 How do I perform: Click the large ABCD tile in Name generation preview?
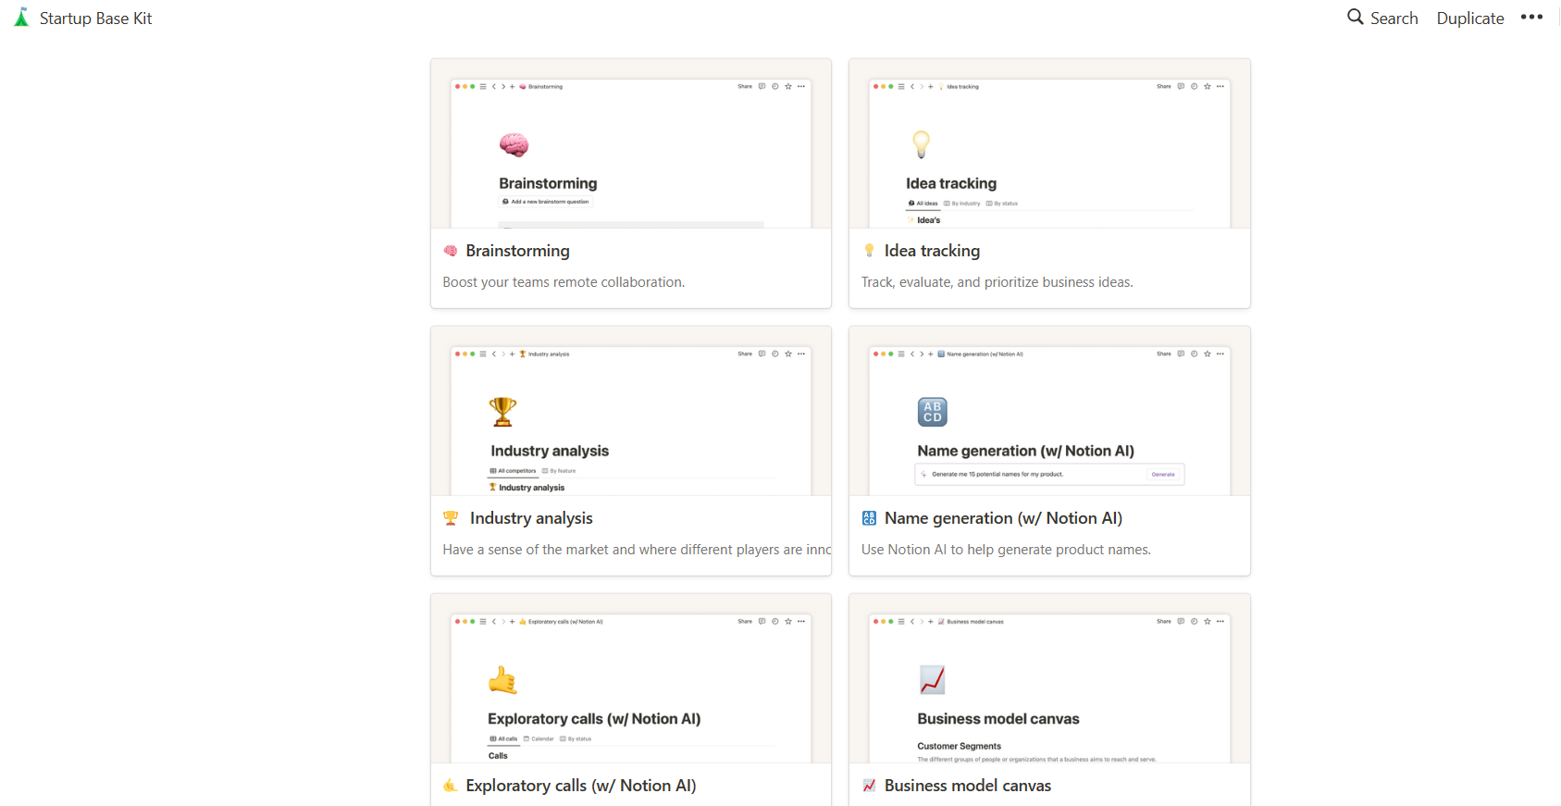(x=933, y=412)
